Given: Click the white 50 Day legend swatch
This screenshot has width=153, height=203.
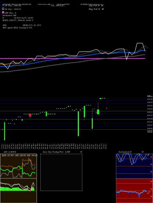Looking at the screenshot, I should pos(3,9).
